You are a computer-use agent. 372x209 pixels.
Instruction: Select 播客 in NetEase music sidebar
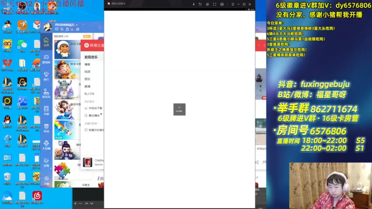tap(87, 65)
